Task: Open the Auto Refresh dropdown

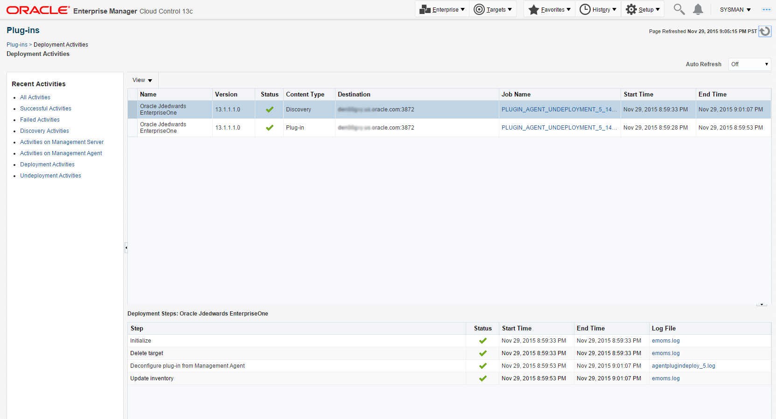Action: [749, 64]
